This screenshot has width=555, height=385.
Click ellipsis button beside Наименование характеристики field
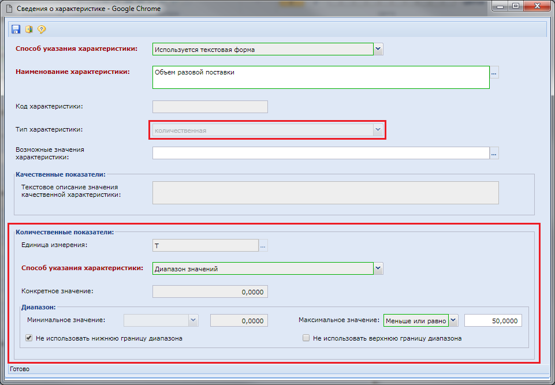tap(494, 73)
